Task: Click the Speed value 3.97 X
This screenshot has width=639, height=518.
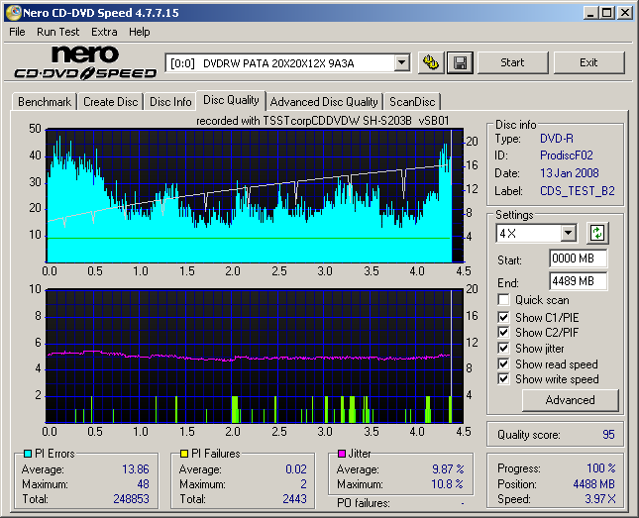Action: (600, 499)
